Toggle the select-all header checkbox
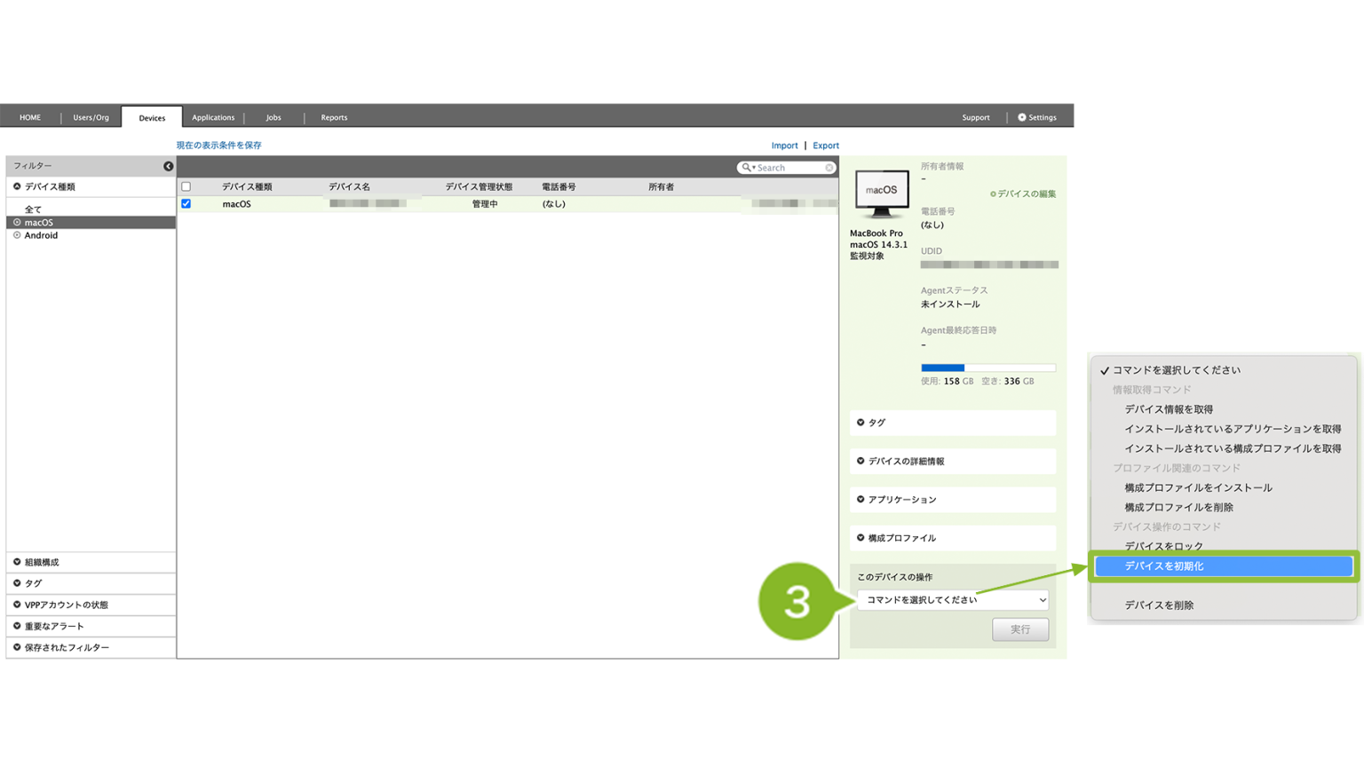 coord(186,186)
